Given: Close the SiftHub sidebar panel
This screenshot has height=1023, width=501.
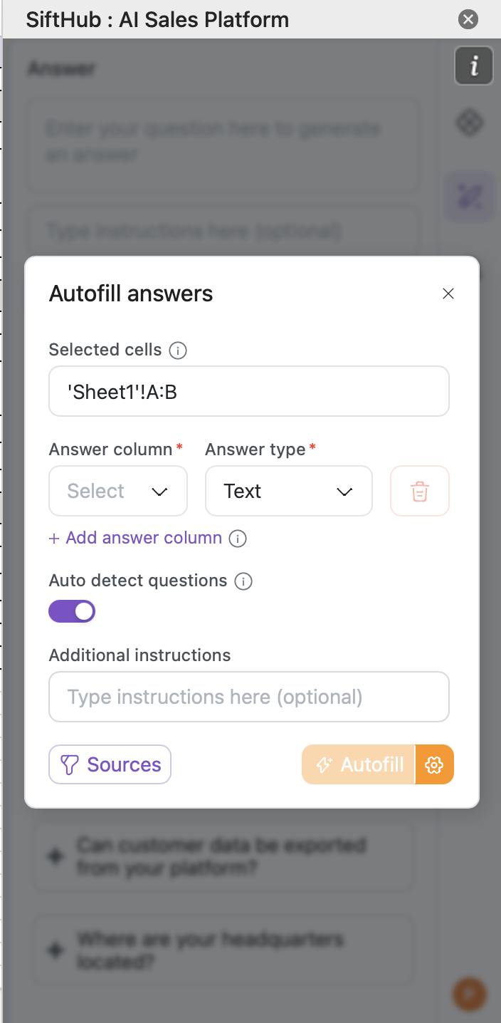Looking at the screenshot, I should click(468, 19).
